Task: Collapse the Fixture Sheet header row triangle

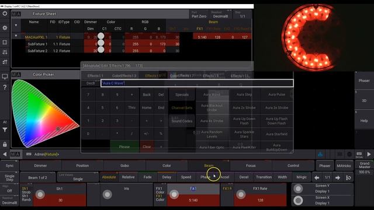Action: [16, 25]
